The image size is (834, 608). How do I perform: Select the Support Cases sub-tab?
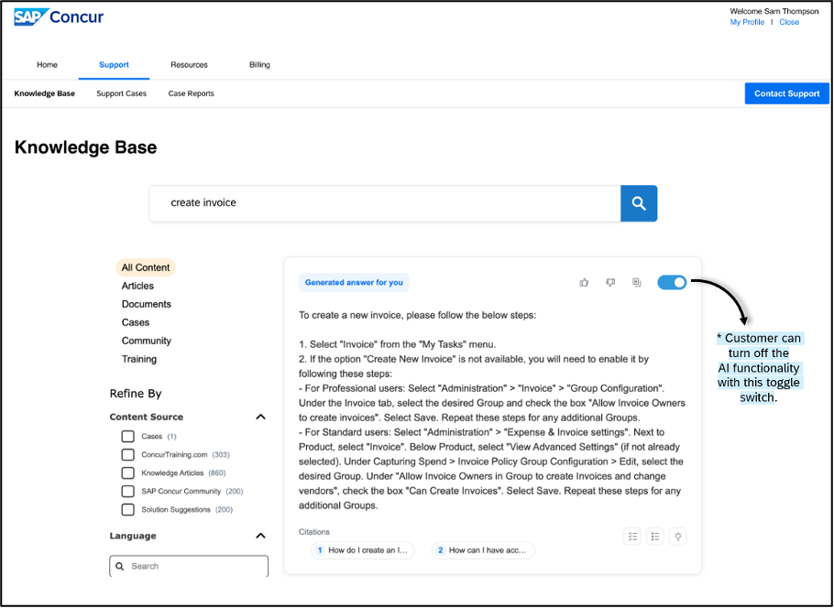tap(121, 93)
